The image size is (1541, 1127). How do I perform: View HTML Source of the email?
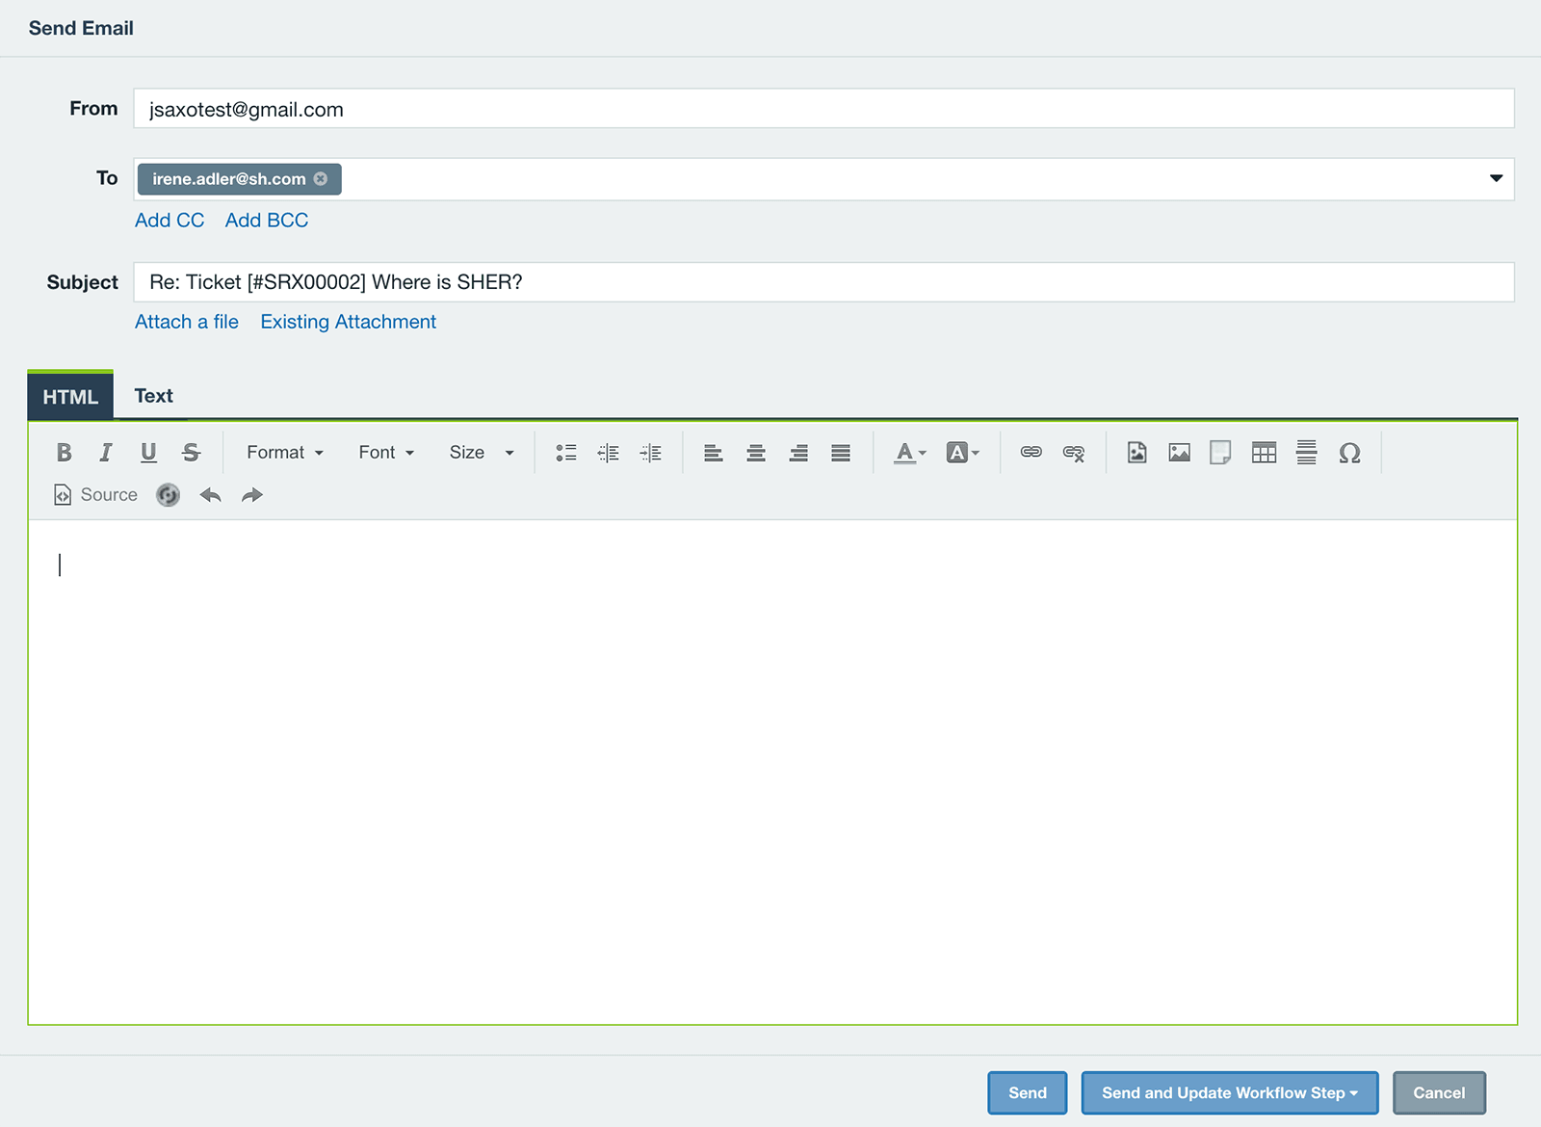click(95, 495)
